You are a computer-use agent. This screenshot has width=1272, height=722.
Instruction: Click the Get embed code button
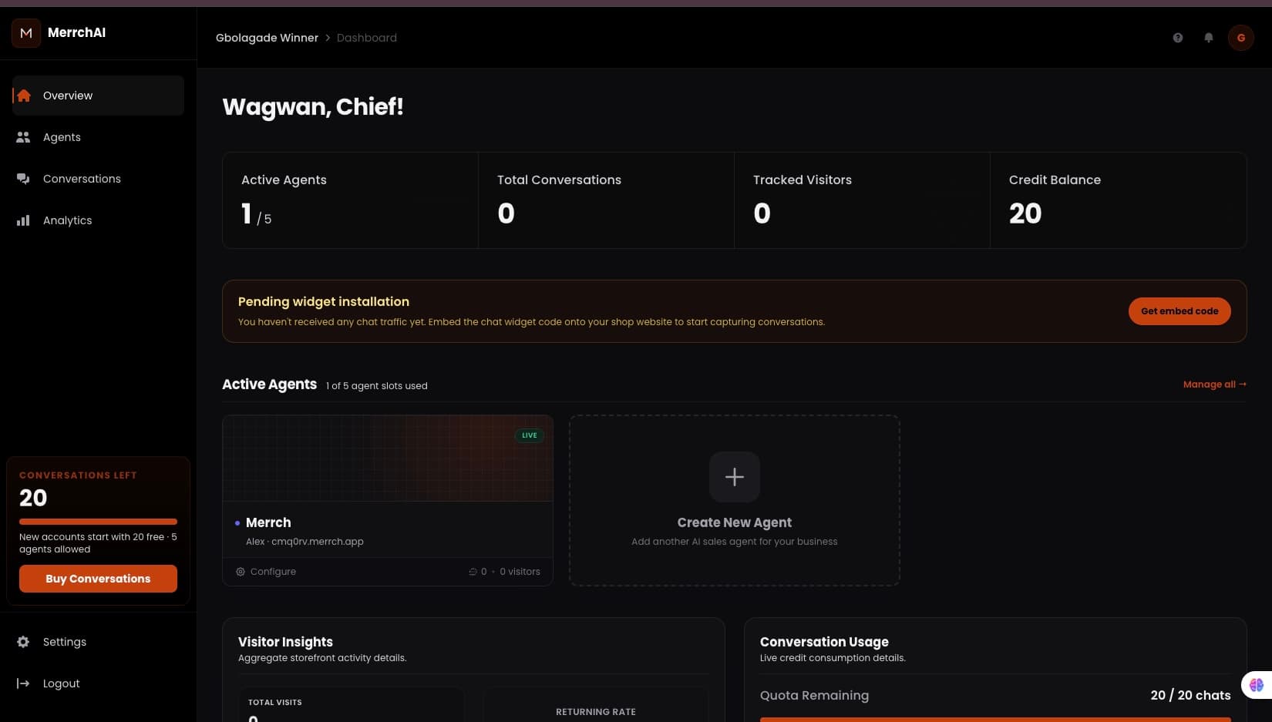[1179, 311]
